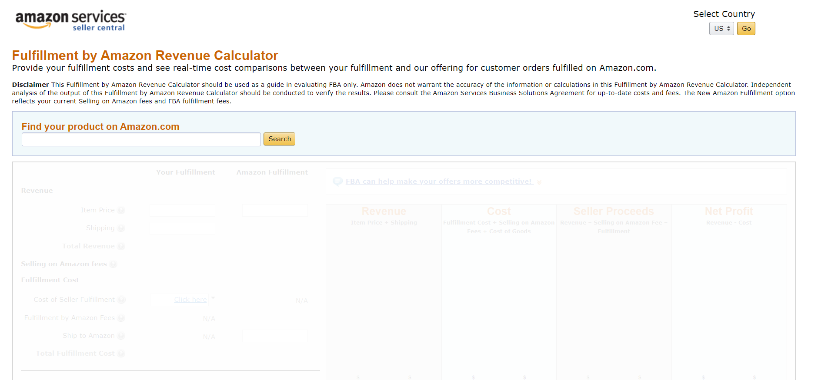The width and height of the screenshot is (818, 380).
Task: Expand the chevron after the FBA competitive link
Action: click(539, 182)
